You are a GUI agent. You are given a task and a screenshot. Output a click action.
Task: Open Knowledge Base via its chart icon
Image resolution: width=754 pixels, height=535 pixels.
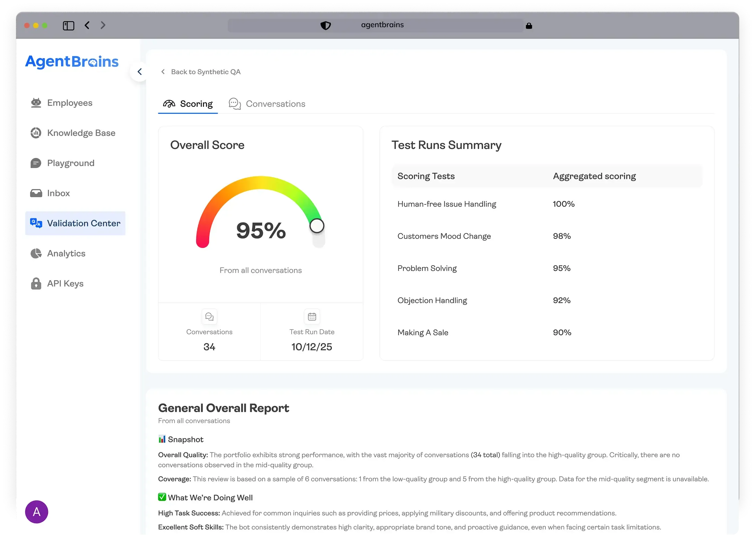coord(36,133)
